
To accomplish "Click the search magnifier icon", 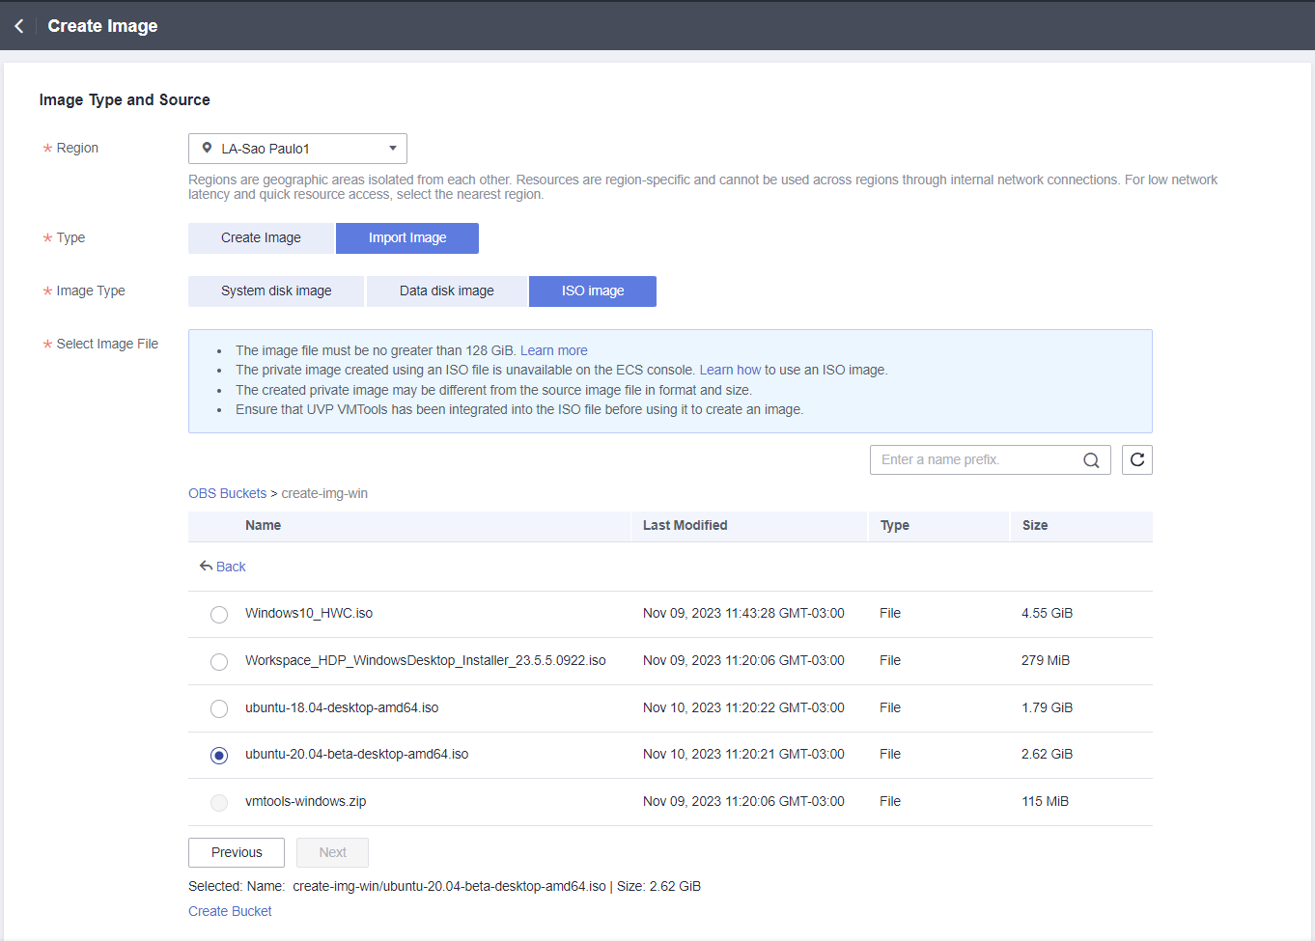I will pos(1091,460).
